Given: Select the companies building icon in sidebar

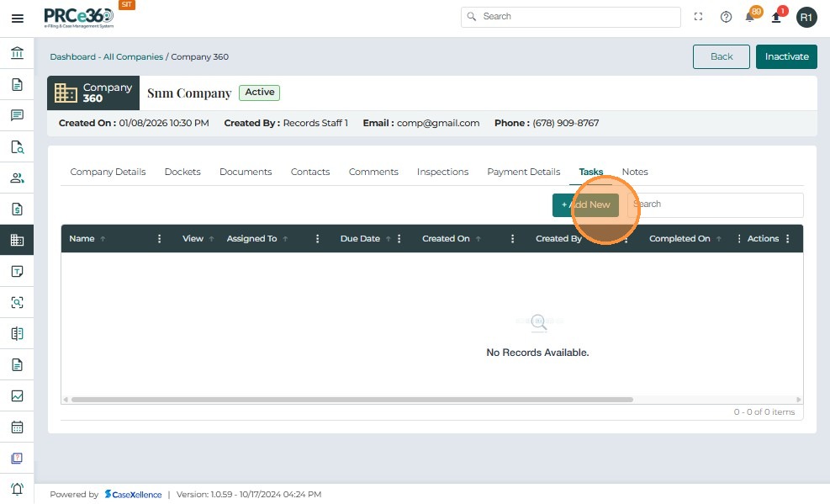Looking at the screenshot, I should click(x=17, y=240).
